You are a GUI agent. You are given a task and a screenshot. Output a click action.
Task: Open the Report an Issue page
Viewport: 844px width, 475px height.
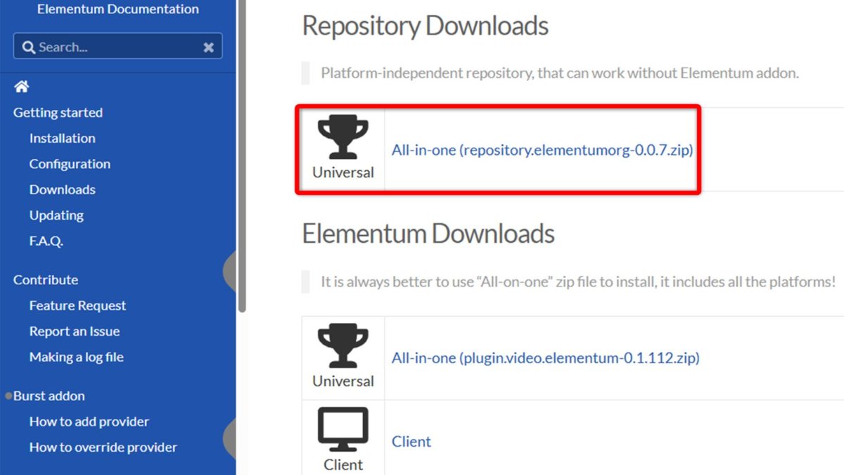[75, 331]
